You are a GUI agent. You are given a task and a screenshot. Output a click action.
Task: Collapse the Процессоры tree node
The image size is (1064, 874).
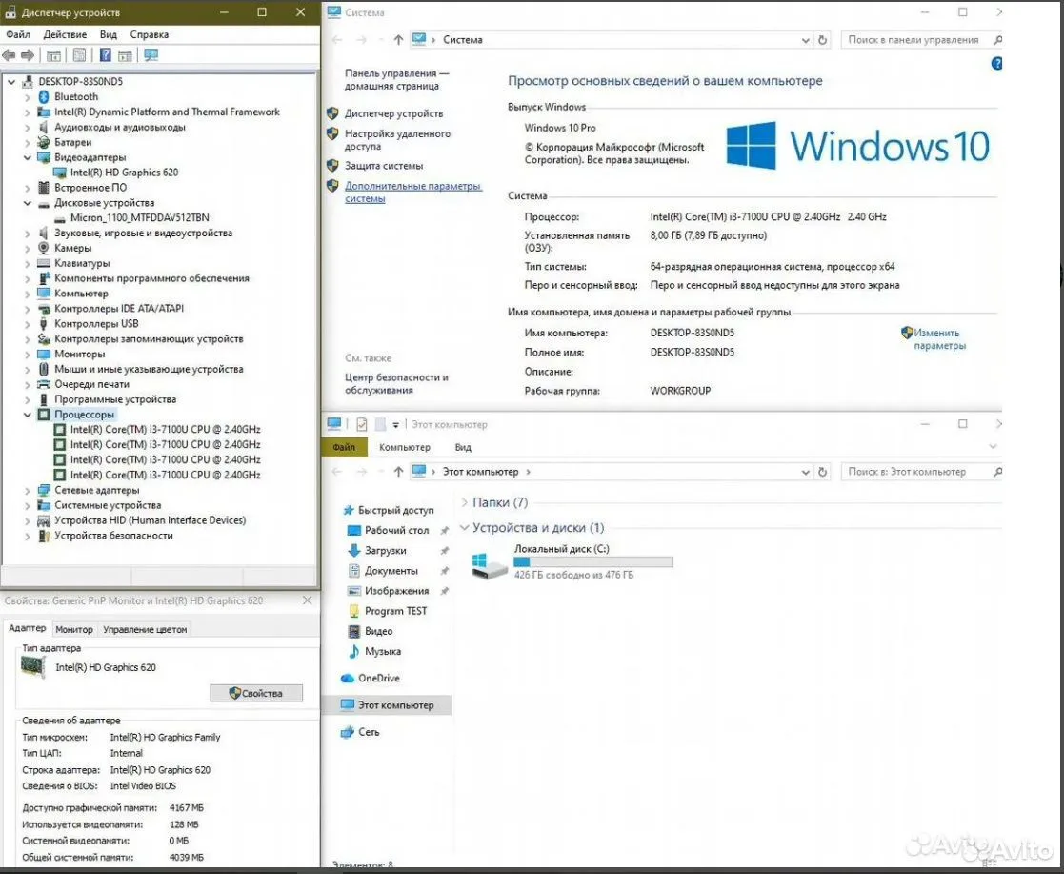(x=27, y=415)
